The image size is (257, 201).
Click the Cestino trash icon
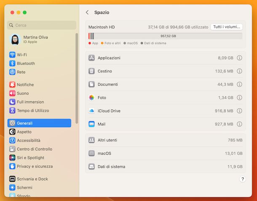point(91,71)
